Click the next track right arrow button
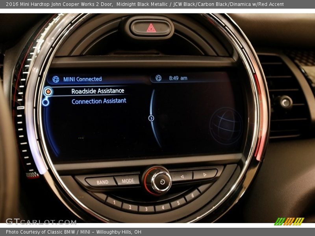The width and height of the screenshot is (315, 236). pos(205,174)
